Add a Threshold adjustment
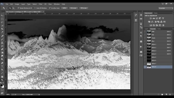The width and height of the screenshot is (174, 98). pos(157,25)
